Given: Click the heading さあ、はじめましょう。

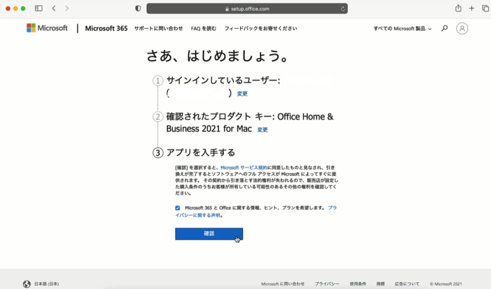Looking at the screenshot, I should point(217,56).
